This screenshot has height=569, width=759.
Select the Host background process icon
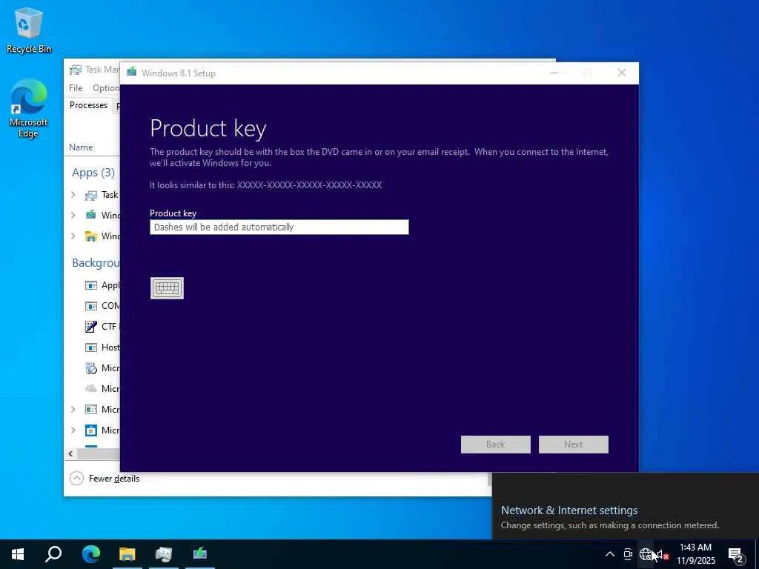(91, 347)
